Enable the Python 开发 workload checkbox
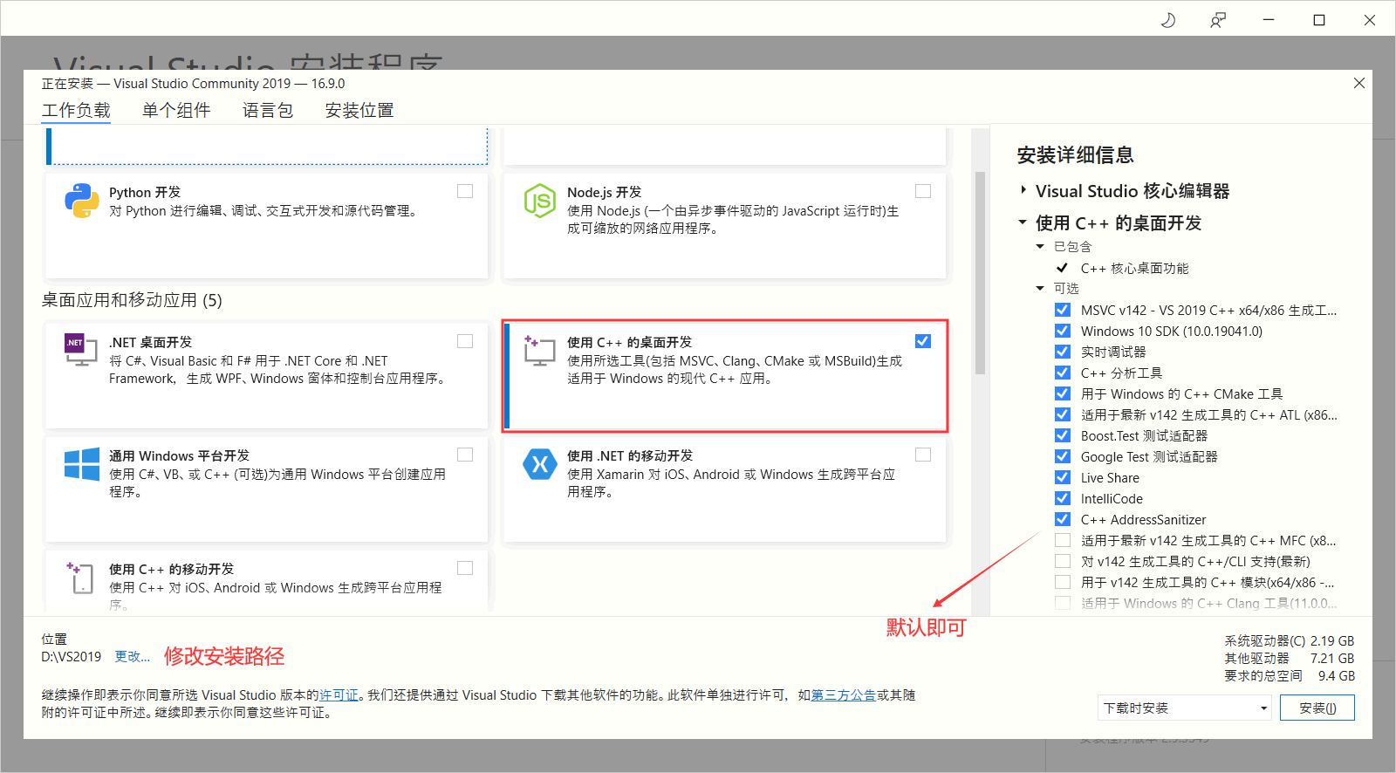This screenshot has width=1396, height=773. pyautogui.click(x=465, y=191)
